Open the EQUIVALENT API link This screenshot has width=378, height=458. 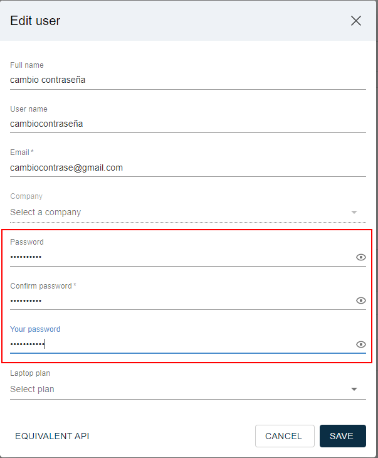pyautogui.click(x=52, y=436)
